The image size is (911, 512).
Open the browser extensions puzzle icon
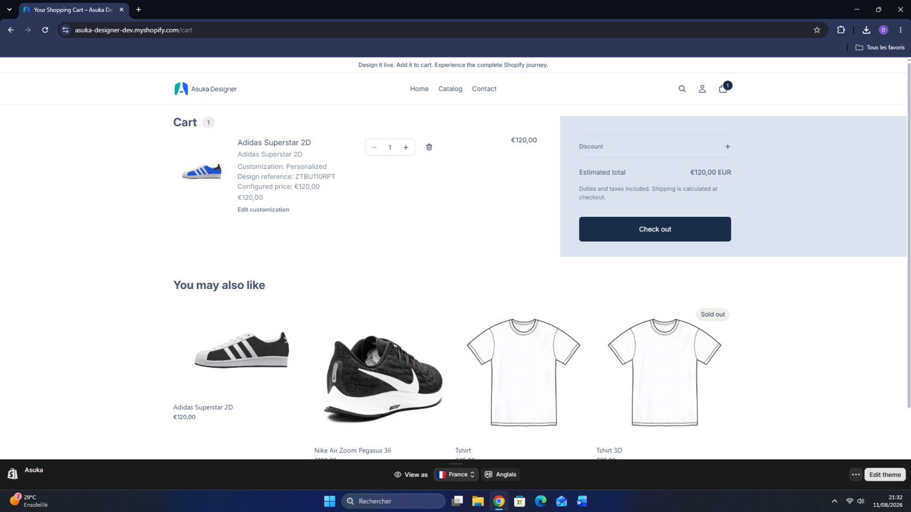pos(841,30)
